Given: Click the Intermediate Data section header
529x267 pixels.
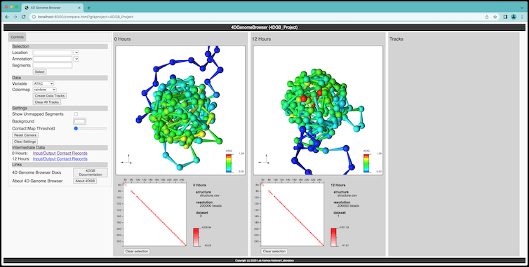Looking at the screenshot, I should click(60, 147).
